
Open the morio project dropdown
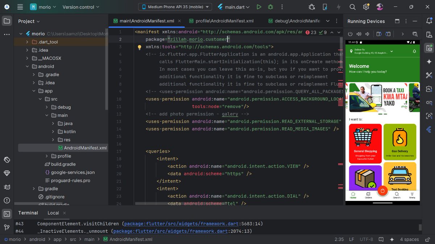43,7
